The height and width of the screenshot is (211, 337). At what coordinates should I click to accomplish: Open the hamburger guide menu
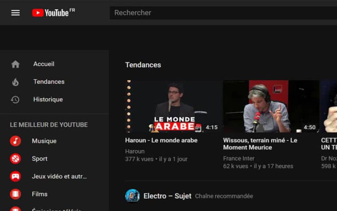[x=15, y=13]
